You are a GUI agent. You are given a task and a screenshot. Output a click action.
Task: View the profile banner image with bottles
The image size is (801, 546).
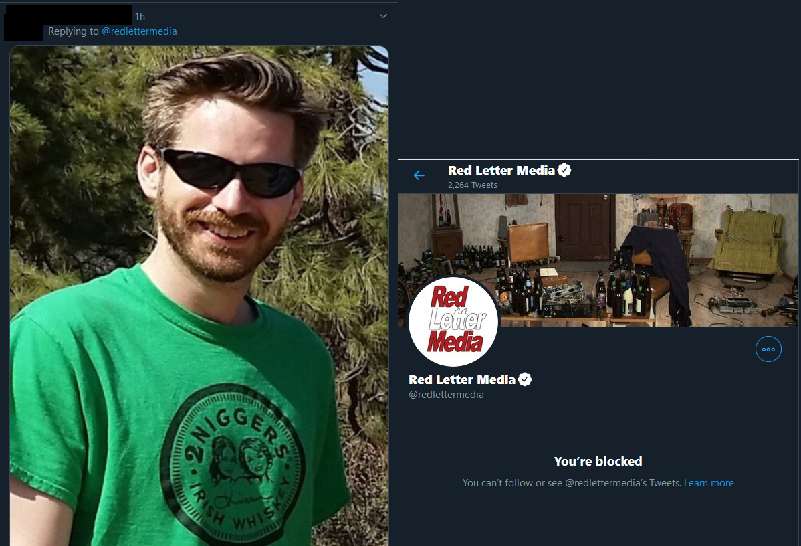[x=598, y=260]
